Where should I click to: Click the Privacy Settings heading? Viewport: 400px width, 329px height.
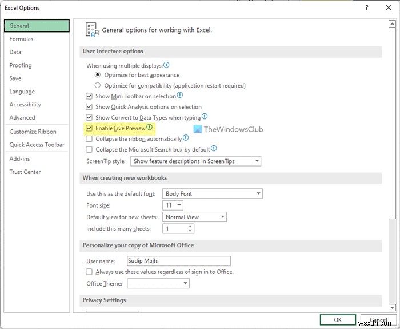coord(104,300)
